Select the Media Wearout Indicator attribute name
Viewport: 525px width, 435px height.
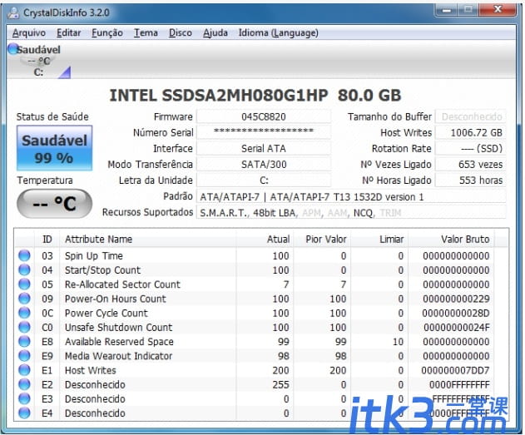click(118, 356)
